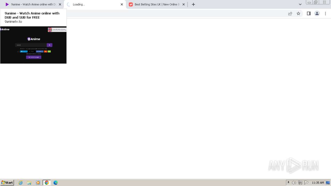
Task: Restore down the Chrome window
Action: 315,2
